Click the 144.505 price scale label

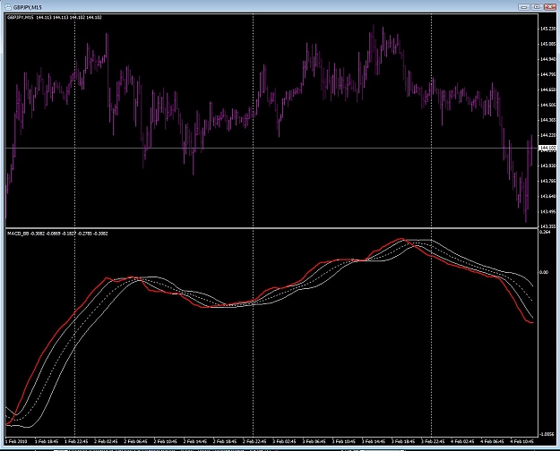tap(547, 105)
